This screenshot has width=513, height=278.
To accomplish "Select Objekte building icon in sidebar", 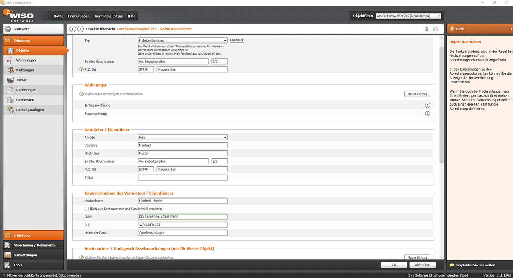I will (10, 51).
